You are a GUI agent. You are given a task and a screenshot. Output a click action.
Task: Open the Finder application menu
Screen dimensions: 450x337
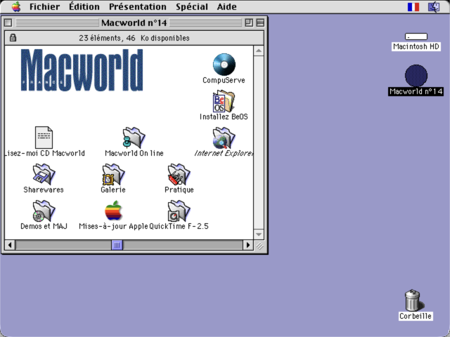(434, 7)
